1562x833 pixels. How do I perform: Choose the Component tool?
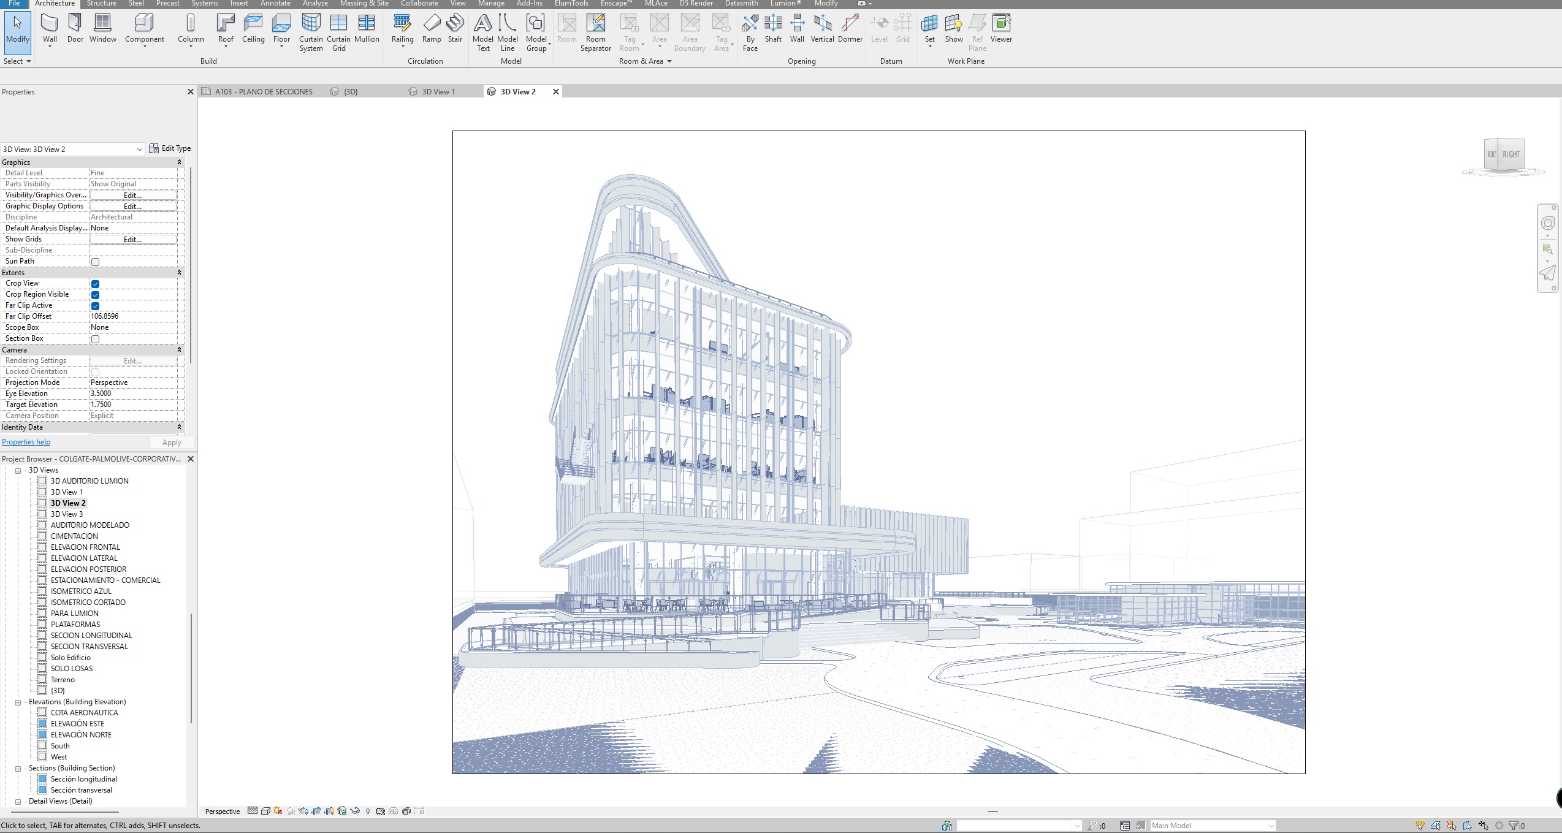[x=145, y=29]
